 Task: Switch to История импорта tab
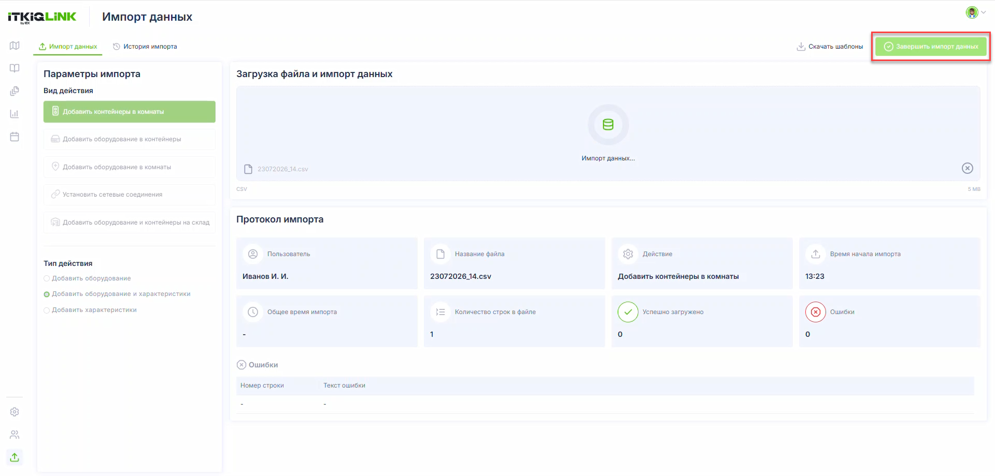click(x=145, y=47)
